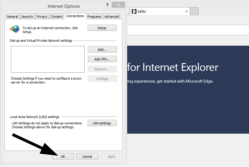Viewport: 249px width, 167px height.
Task: Click the greyed Settings button
Action: (x=102, y=79)
